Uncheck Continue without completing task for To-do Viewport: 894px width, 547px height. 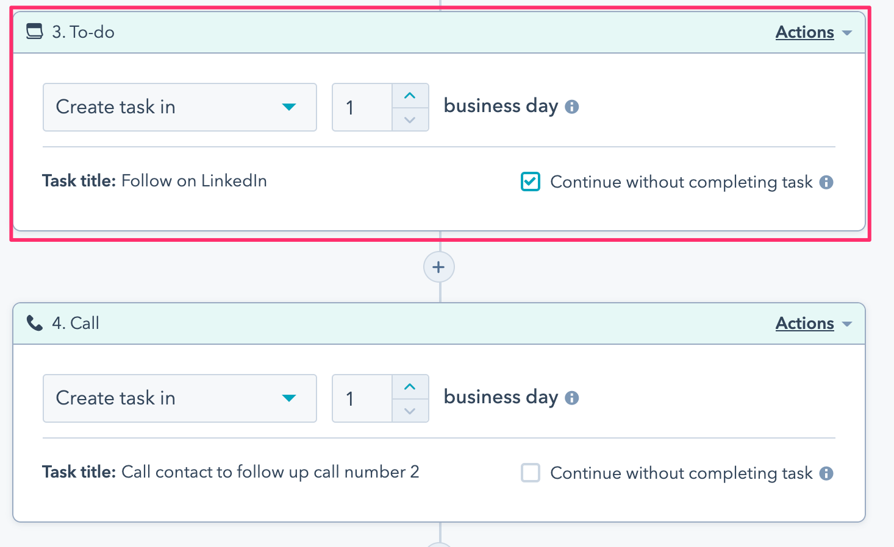pos(531,182)
